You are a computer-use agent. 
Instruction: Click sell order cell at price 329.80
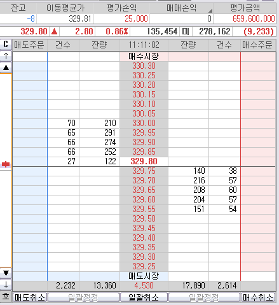pos(30,162)
